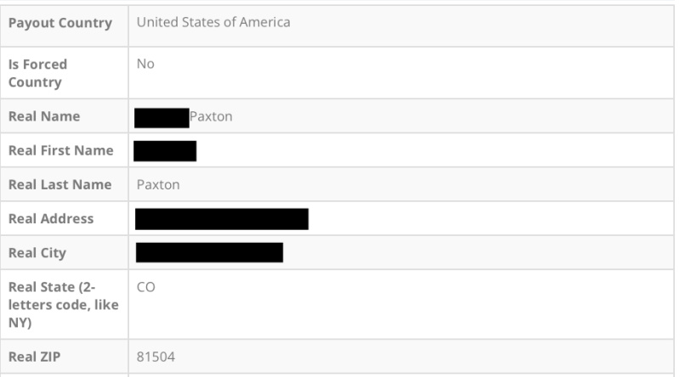Click 'Paxton' in the Real Name row
This screenshot has width=680, height=377.
(x=211, y=117)
